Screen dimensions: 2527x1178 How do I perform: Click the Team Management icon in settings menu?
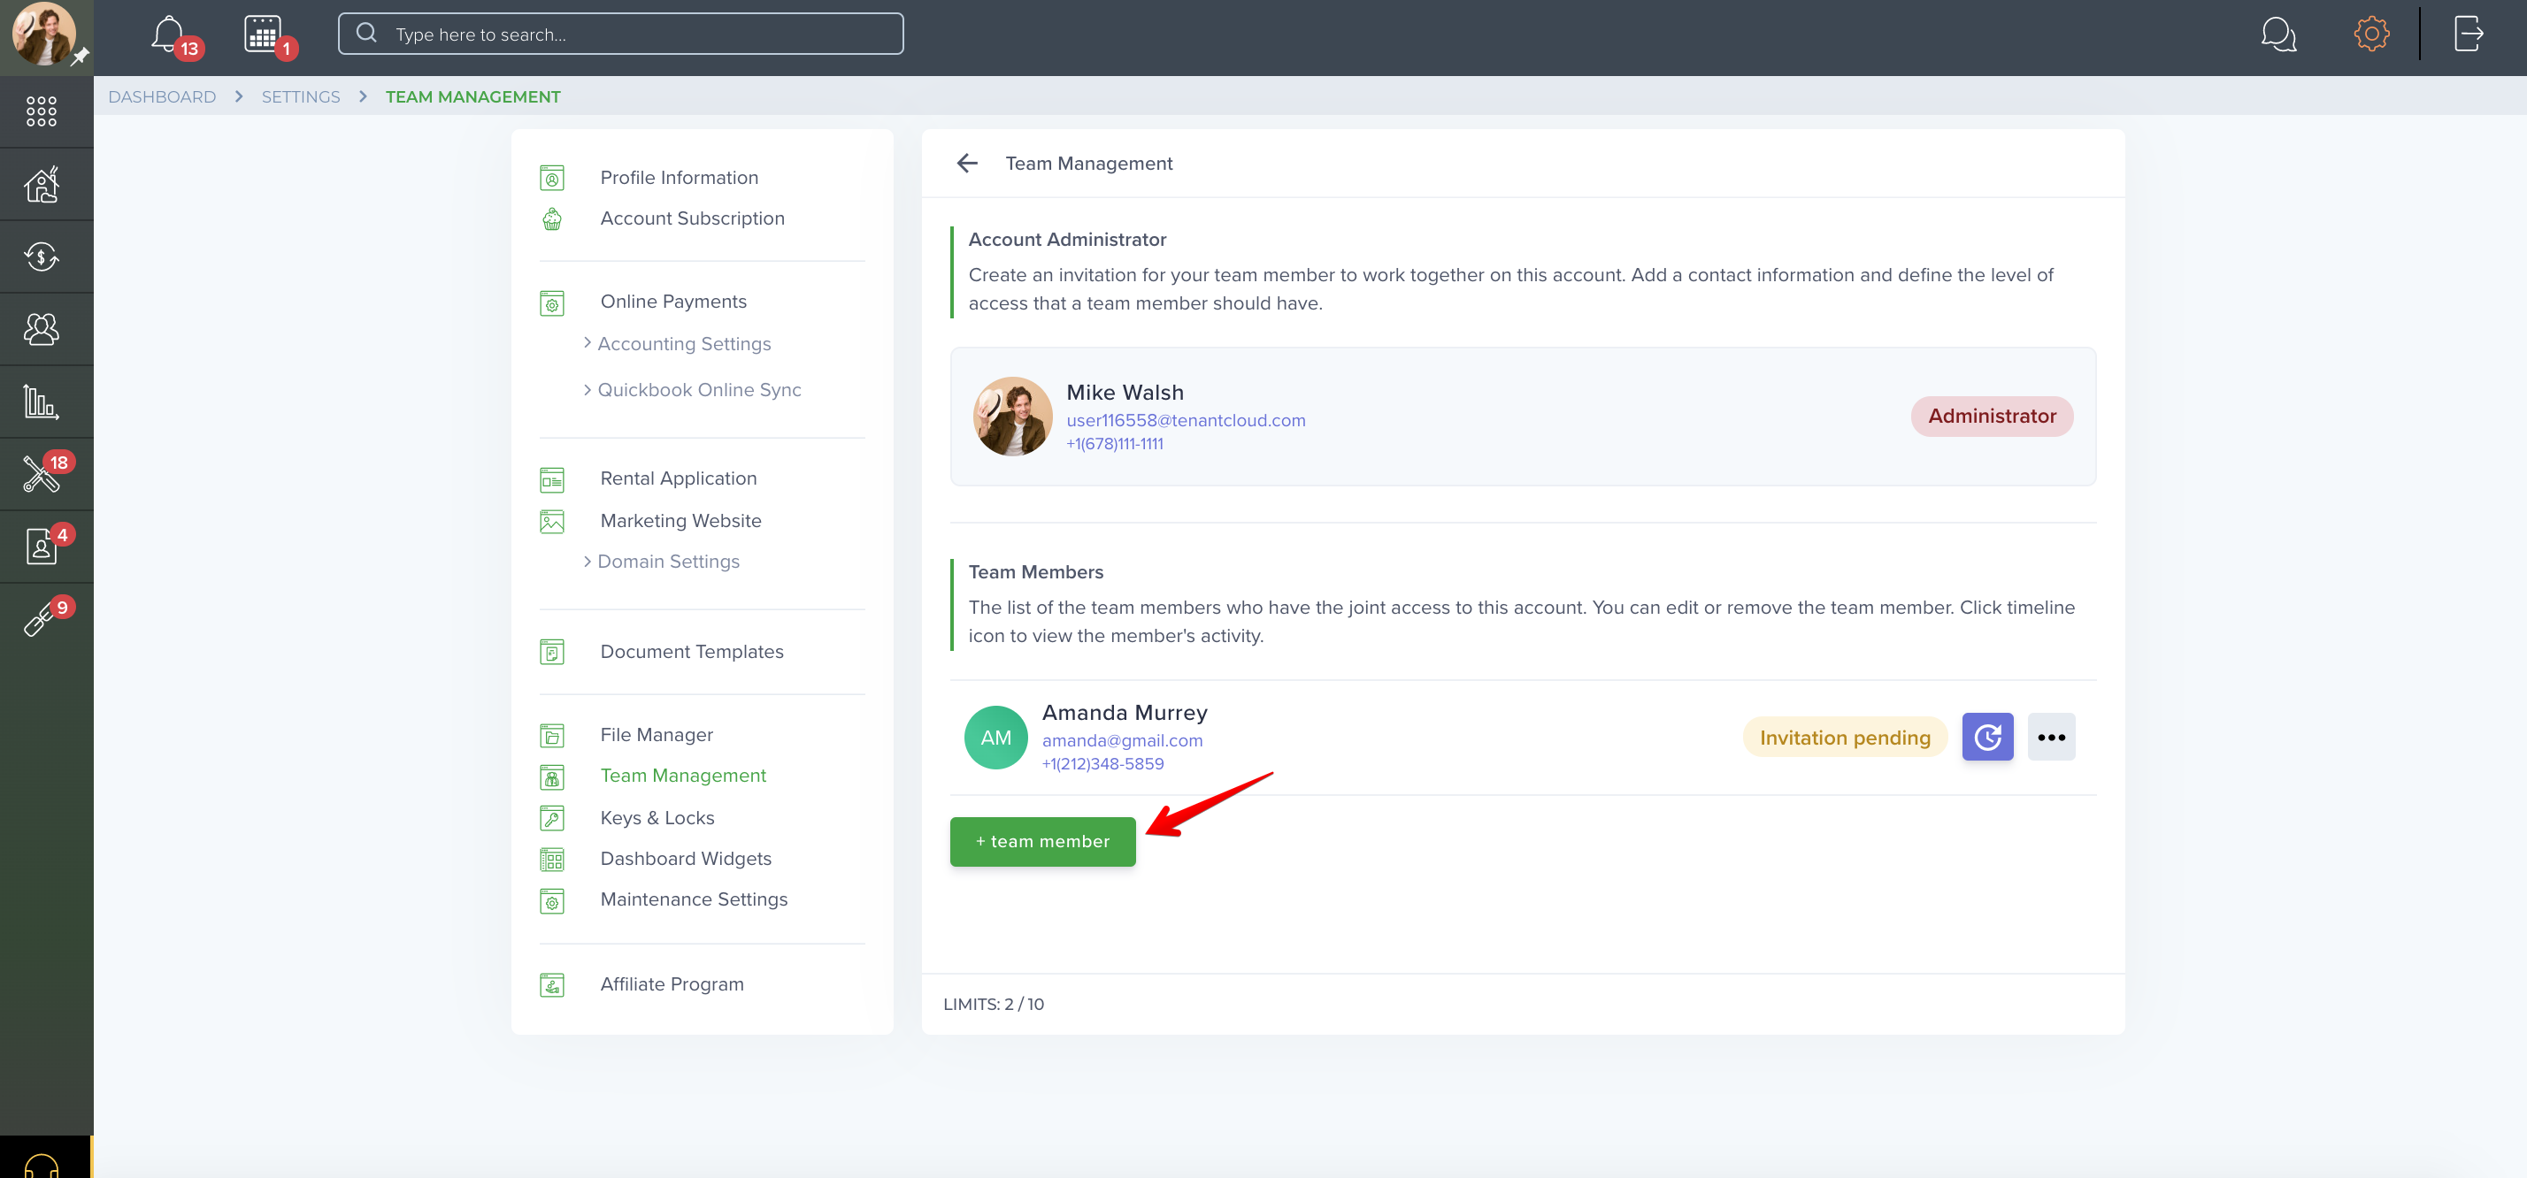[x=552, y=777]
